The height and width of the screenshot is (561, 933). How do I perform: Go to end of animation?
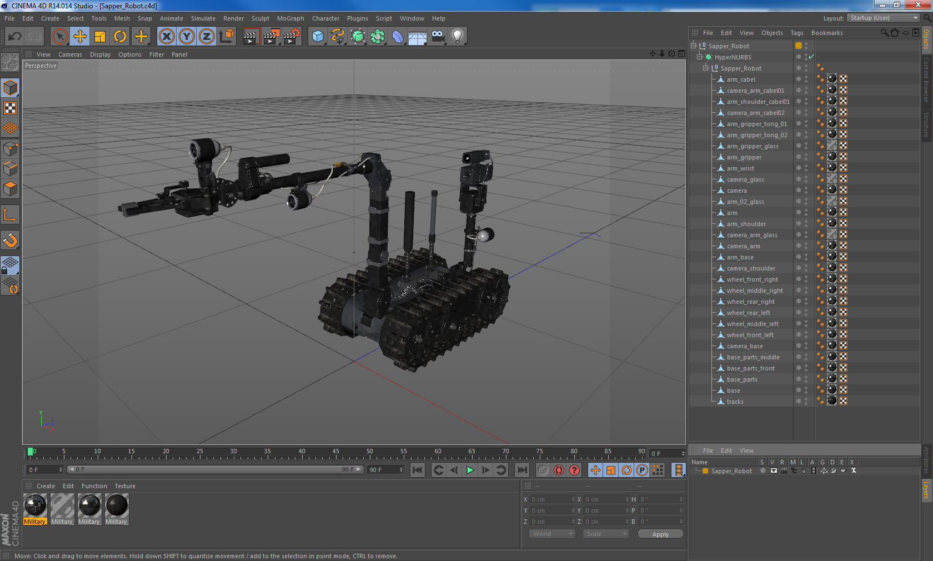pyautogui.click(x=522, y=470)
